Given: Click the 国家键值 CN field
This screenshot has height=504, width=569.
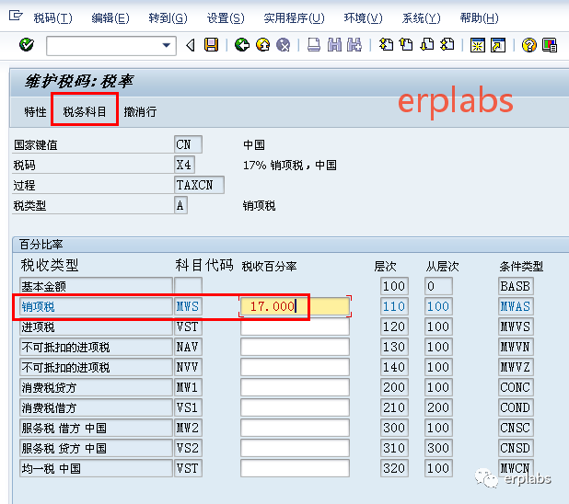Looking at the screenshot, I should (x=188, y=144).
